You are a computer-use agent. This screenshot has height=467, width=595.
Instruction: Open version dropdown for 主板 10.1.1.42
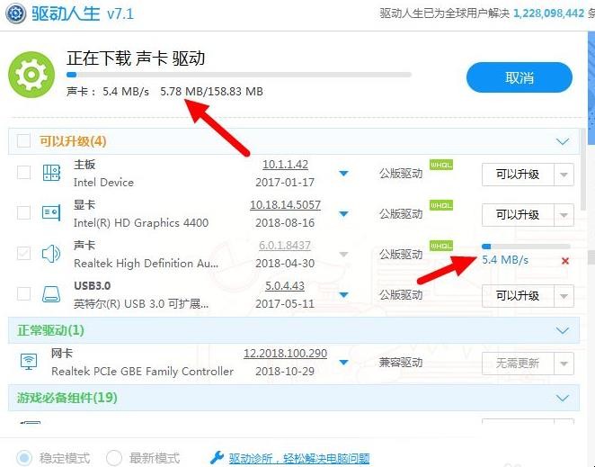coord(343,174)
